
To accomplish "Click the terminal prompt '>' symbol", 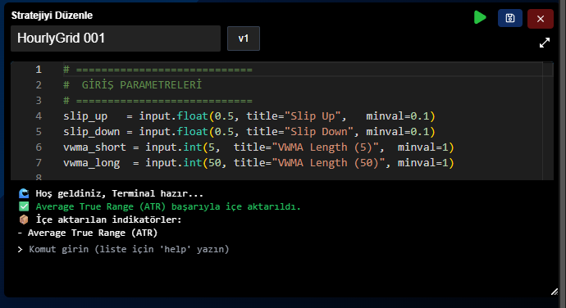I will click(x=20, y=249).
